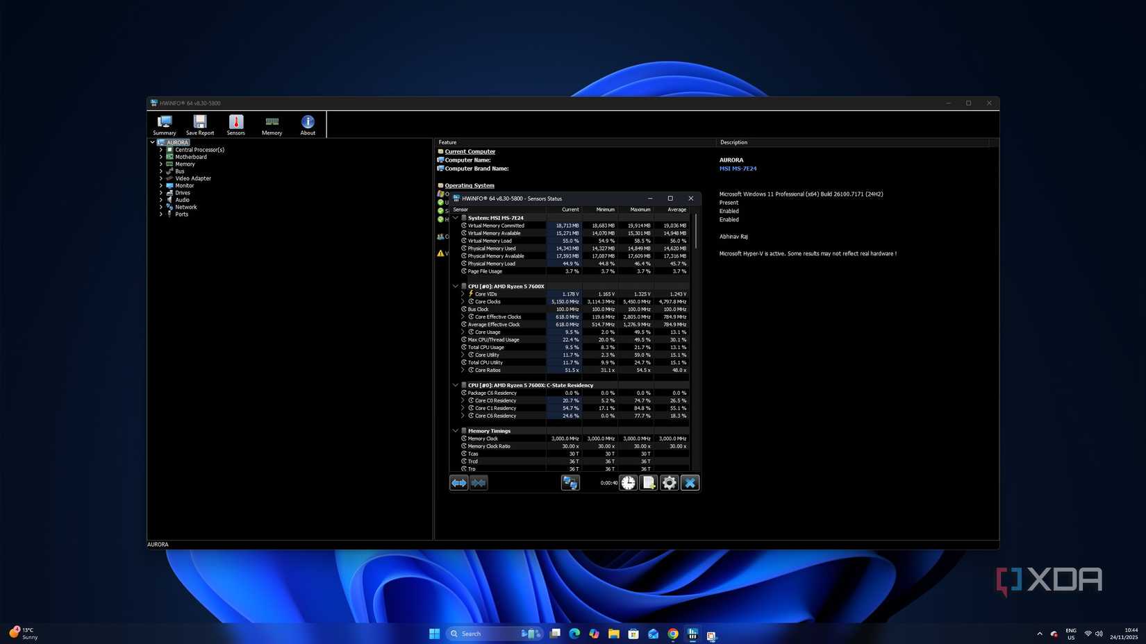
Task: Close sensors with the blue X button
Action: [690, 483]
